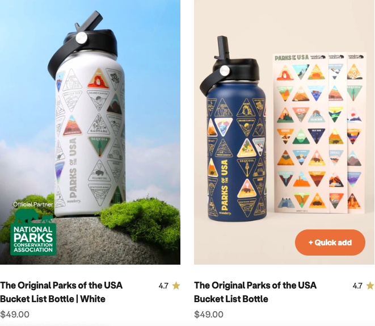Click the Official Partner label text
The image size is (375, 326).
(33, 204)
